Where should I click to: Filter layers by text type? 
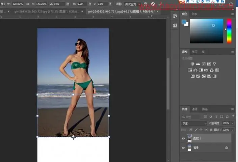coord(216,117)
